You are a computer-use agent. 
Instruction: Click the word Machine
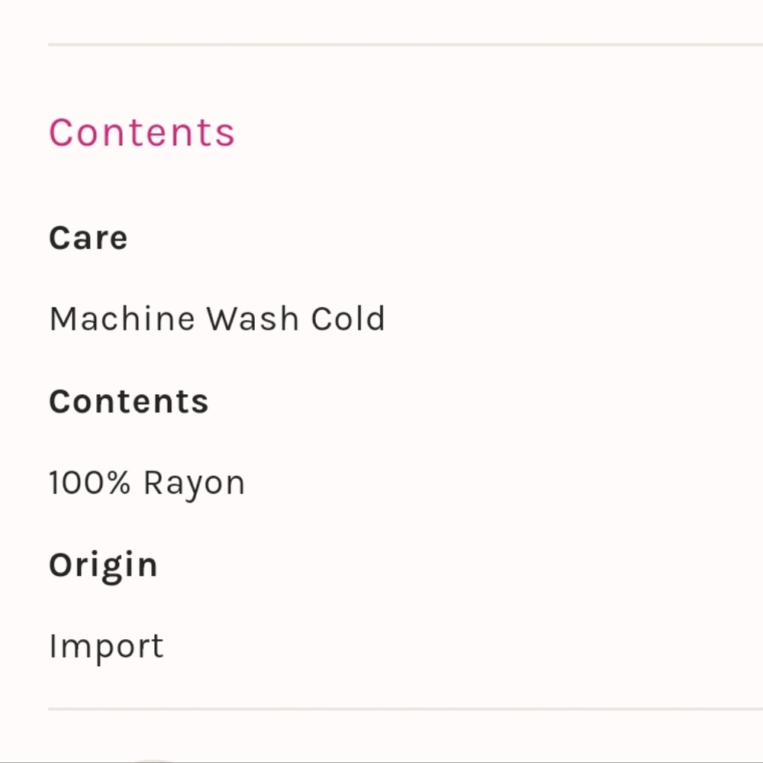tap(122, 318)
